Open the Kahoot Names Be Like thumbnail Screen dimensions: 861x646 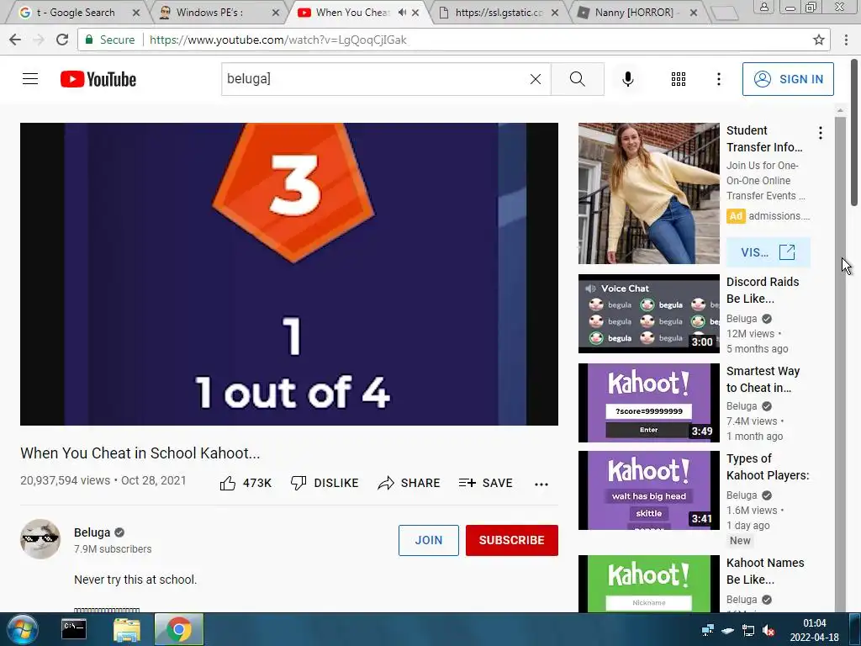click(x=648, y=584)
